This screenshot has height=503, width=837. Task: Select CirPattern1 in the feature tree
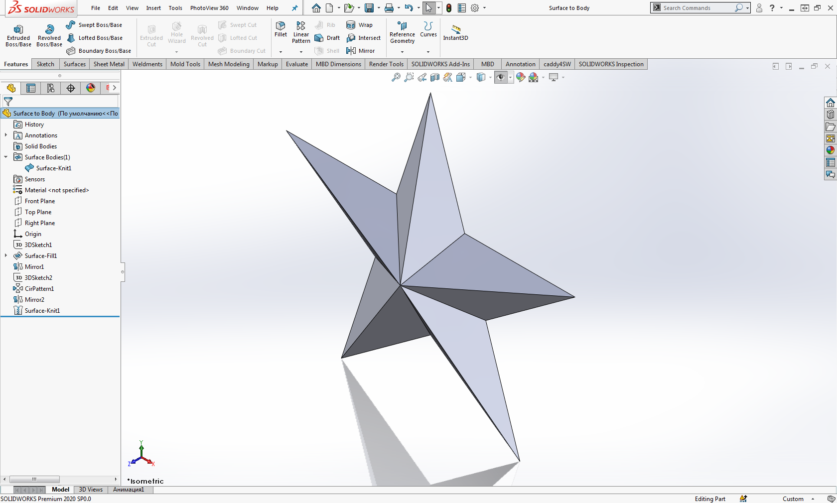(39, 289)
